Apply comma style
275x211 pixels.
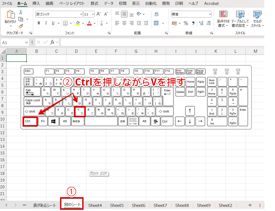pyautogui.click(x=193, y=23)
